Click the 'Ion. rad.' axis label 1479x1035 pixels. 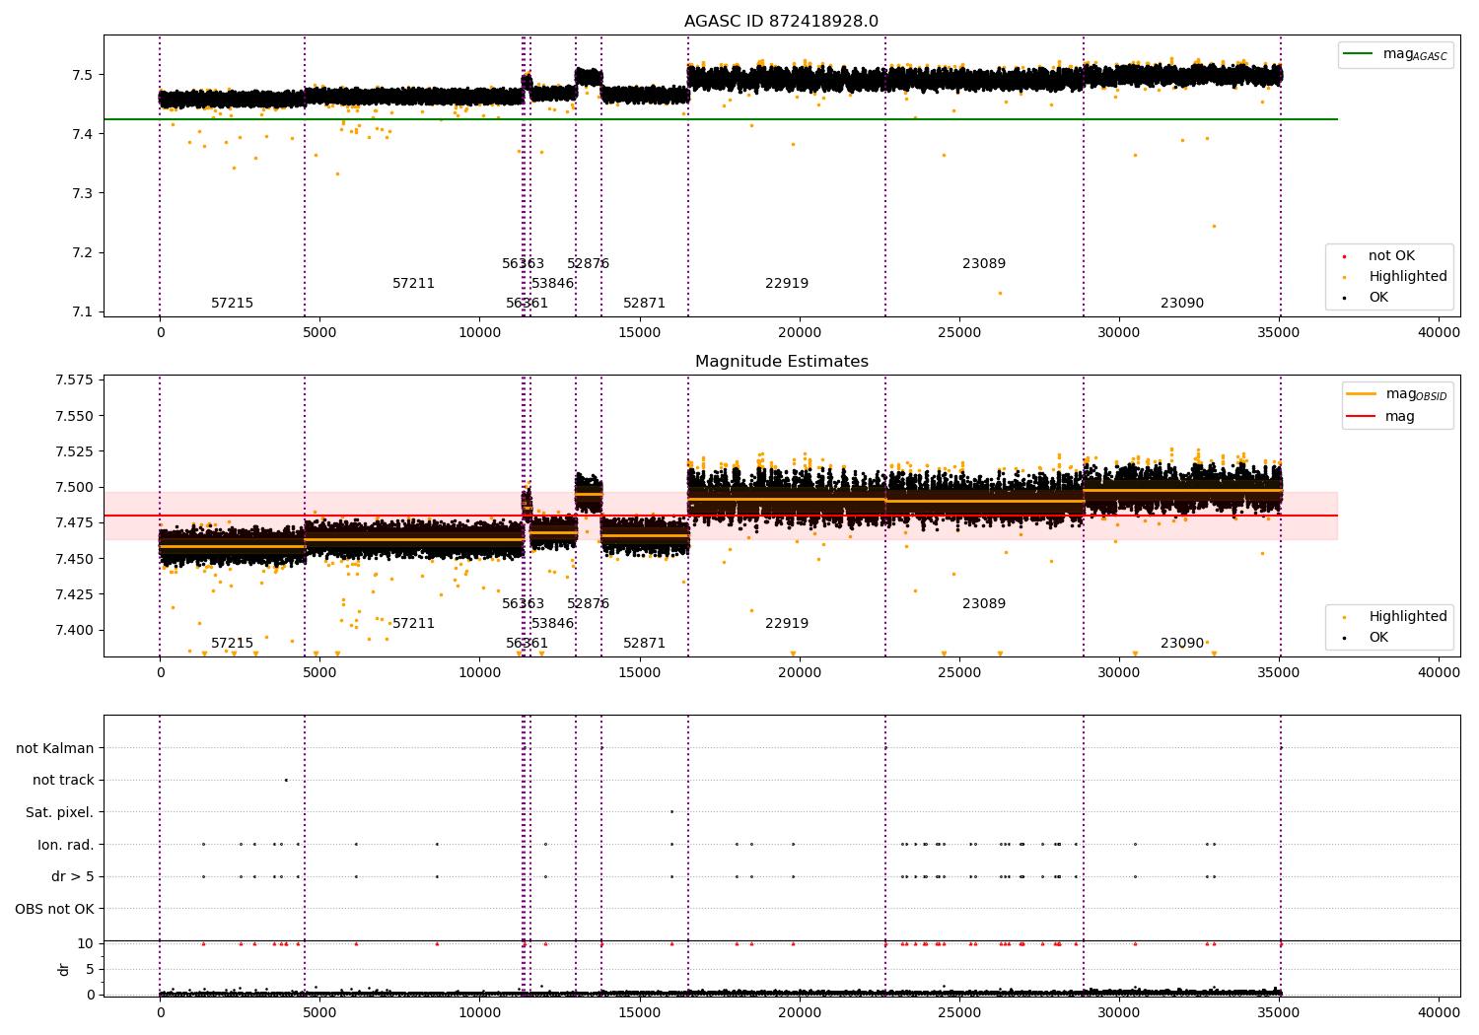coord(66,845)
